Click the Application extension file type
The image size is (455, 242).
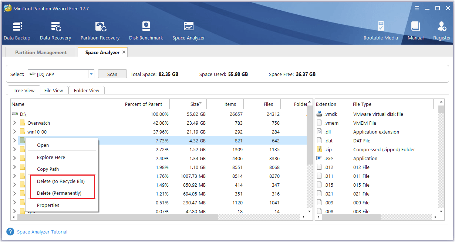click(x=376, y=132)
